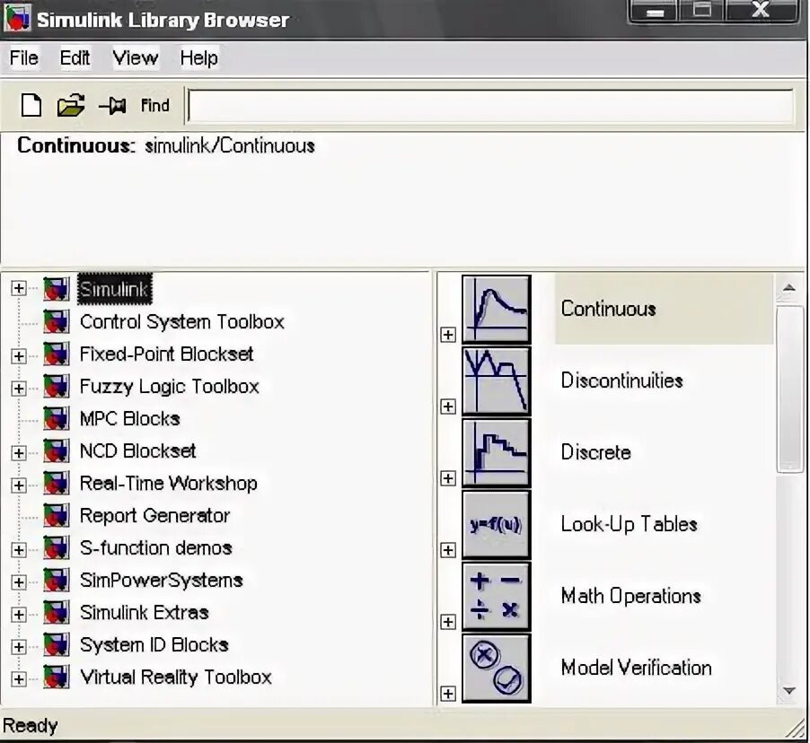Click the Simulink Library Browser title icon
The height and width of the screenshot is (743, 810).
[17, 18]
